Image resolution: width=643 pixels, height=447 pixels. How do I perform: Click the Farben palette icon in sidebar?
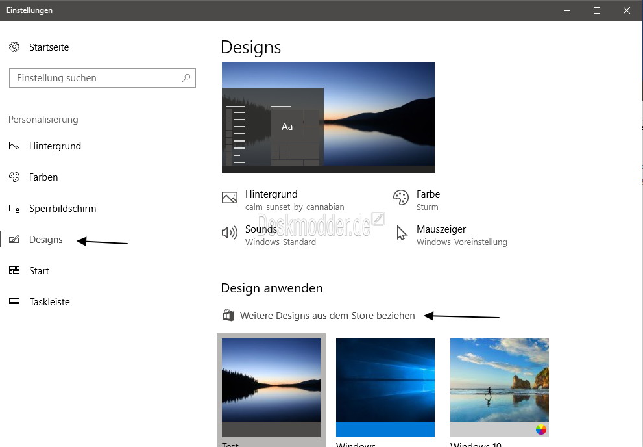coord(14,177)
